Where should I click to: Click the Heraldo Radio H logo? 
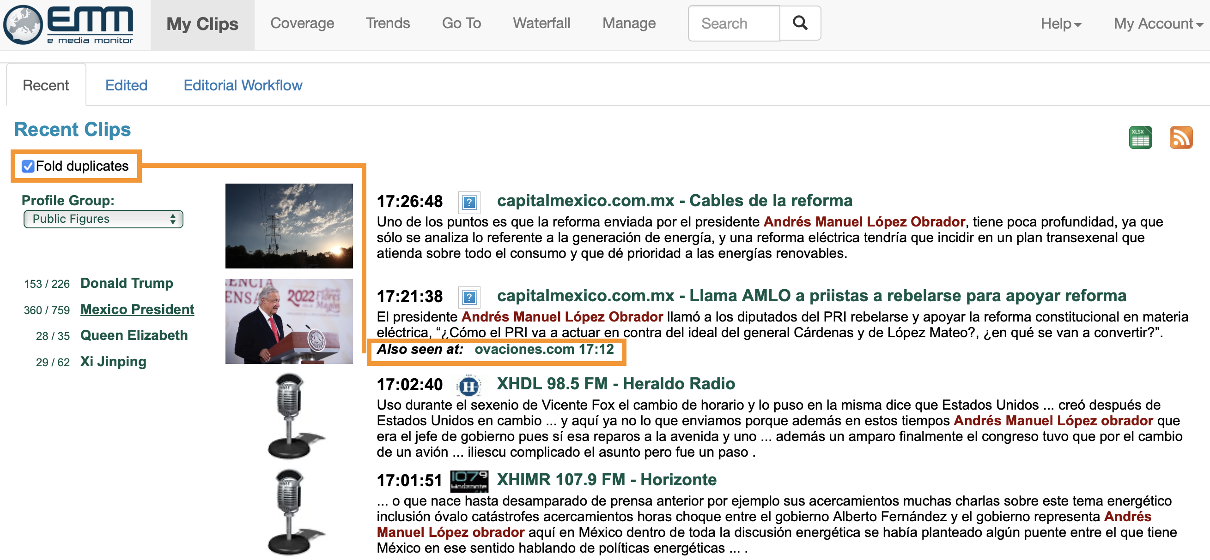pos(468,386)
